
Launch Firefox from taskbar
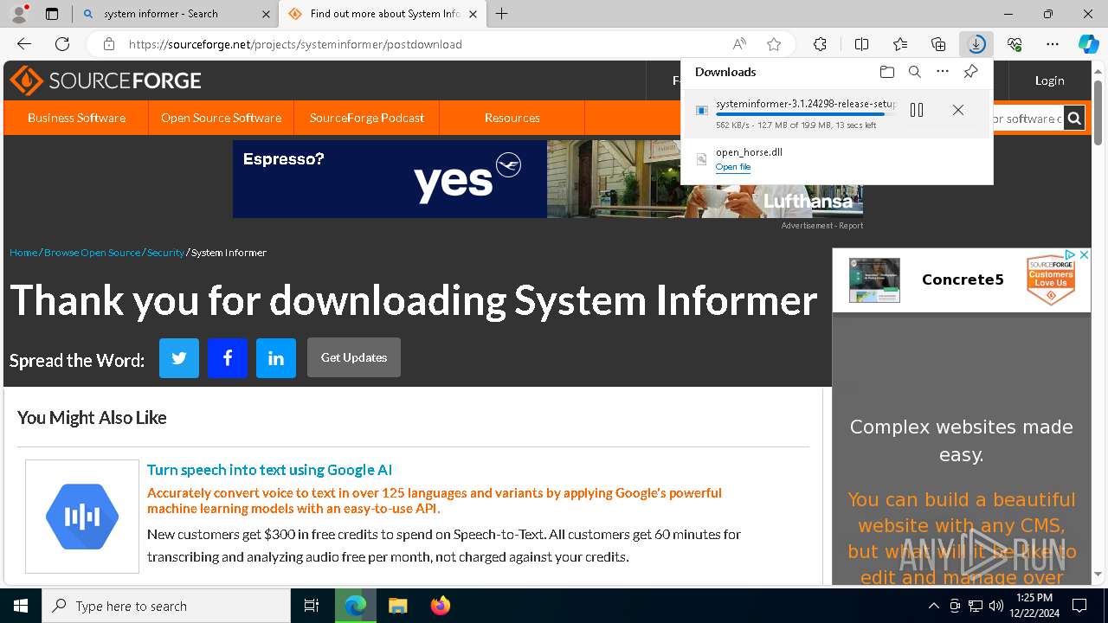coord(441,606)
